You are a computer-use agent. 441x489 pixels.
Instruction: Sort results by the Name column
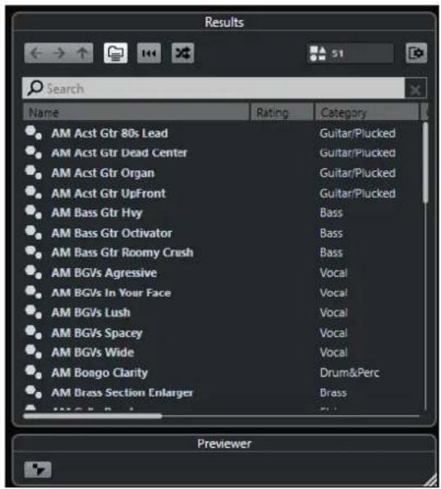136,113
